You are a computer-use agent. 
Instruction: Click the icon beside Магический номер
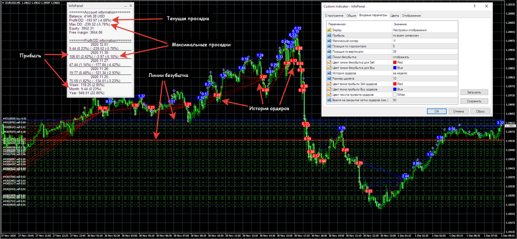click(x=329, y=41)
